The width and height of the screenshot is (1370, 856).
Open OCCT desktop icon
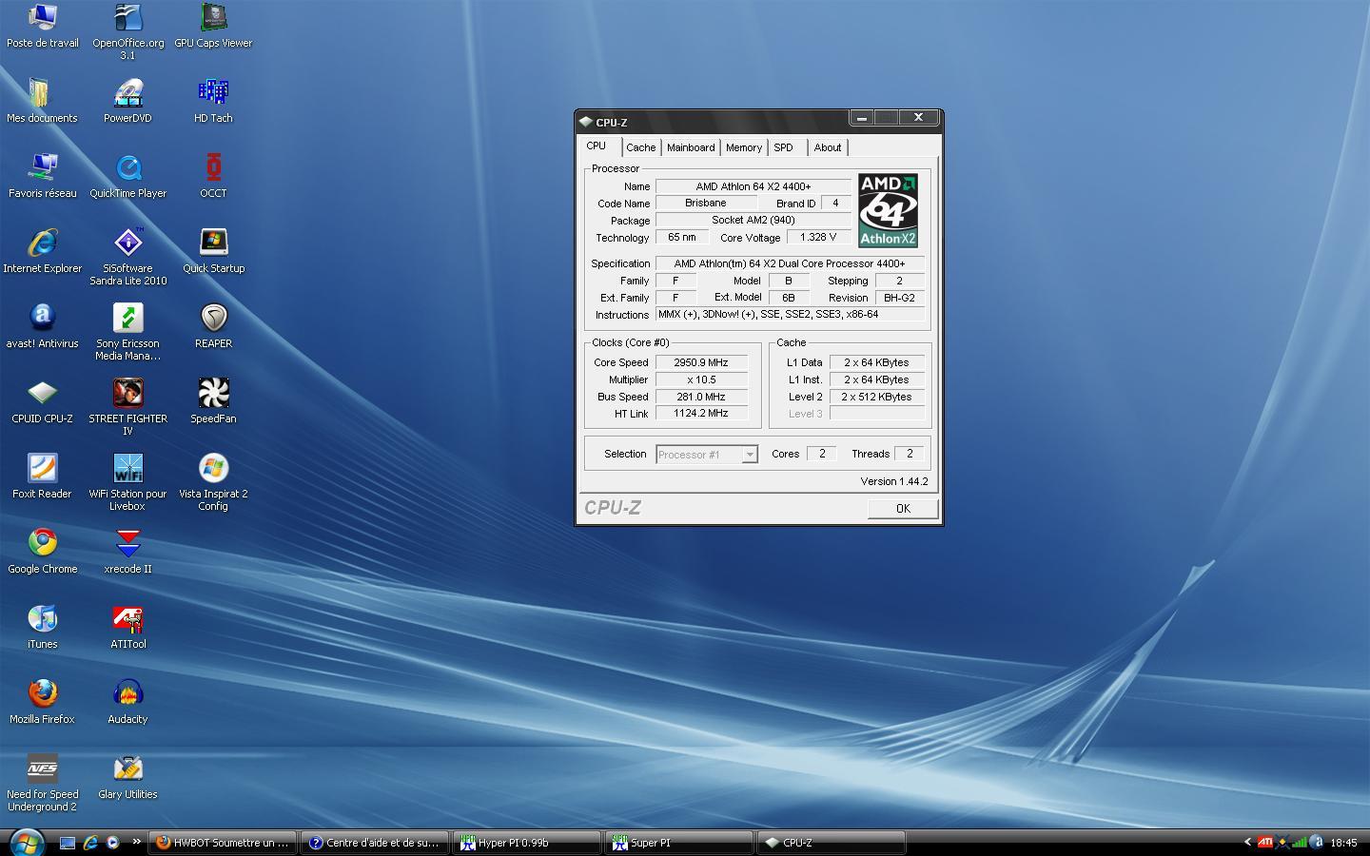213,176
